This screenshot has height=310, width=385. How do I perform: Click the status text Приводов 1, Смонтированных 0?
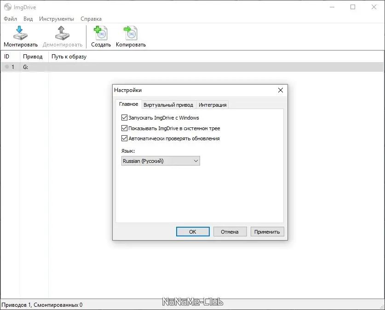tap(42, 305)
